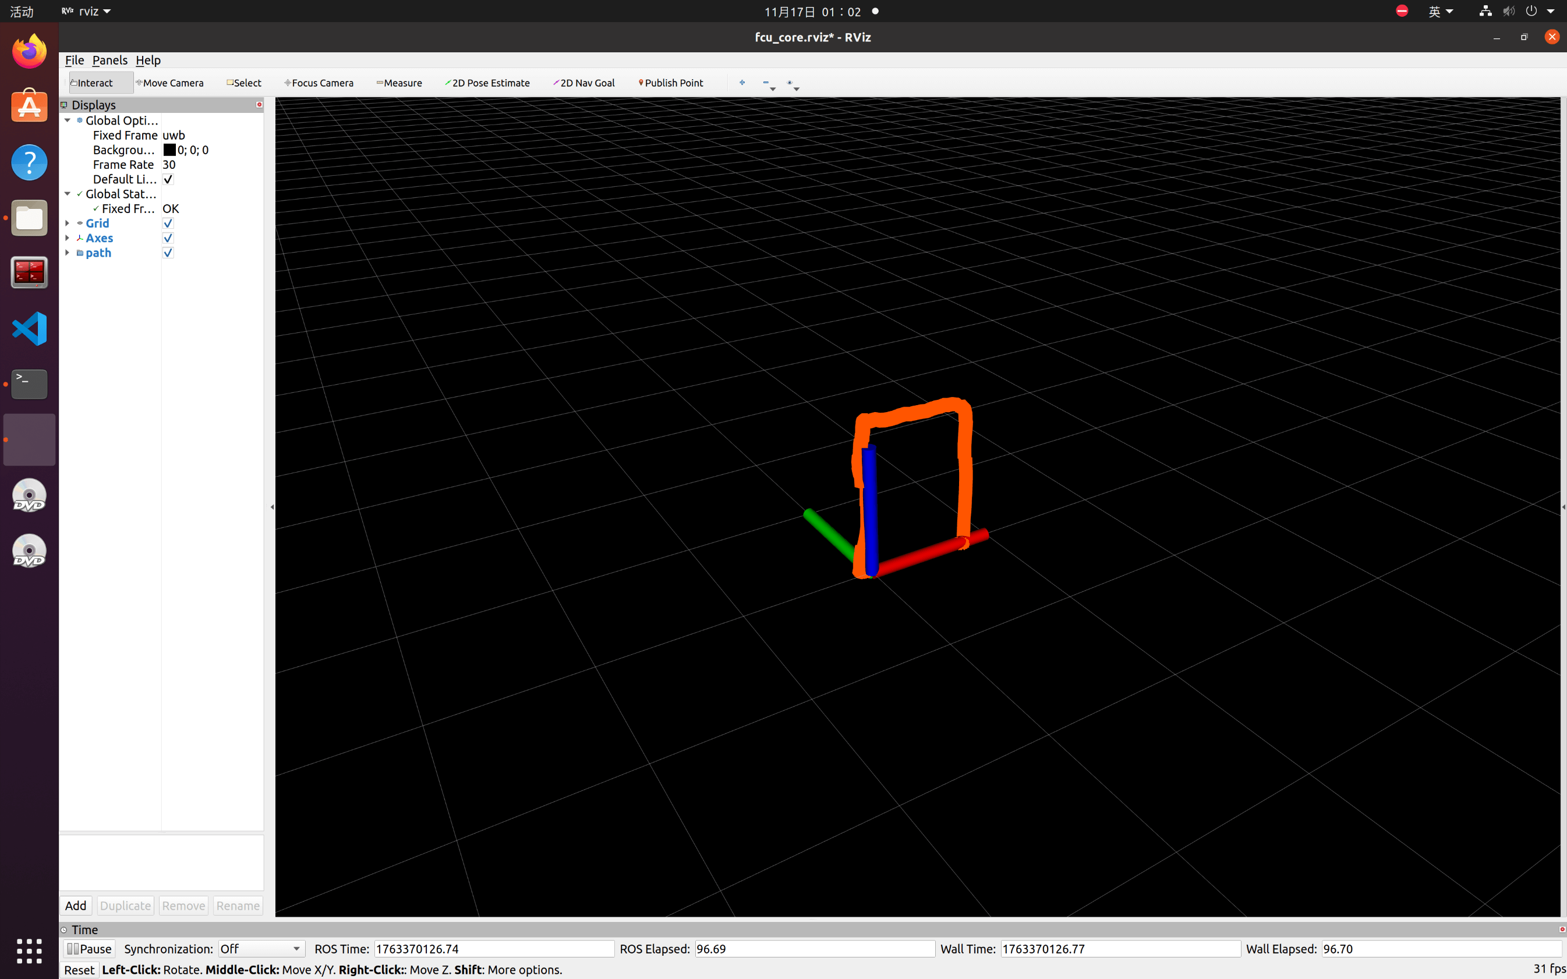The width and height of the screenshot is (1567, 979).
Task: Click the Wall Elapsed field
Action: click(1441, 949)
